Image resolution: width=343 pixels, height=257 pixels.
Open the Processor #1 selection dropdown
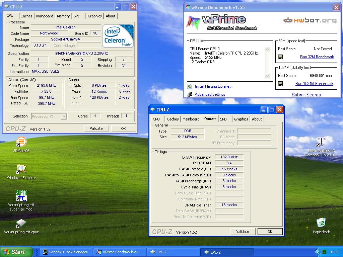[x=64, y=116]
